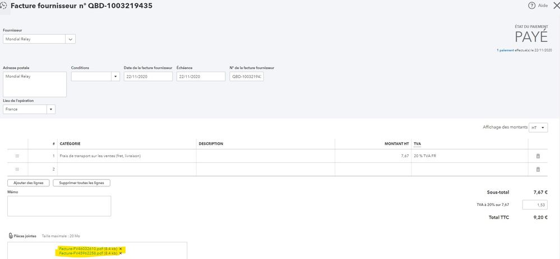560x259 pixels.
Task: Click the Pièces jointes paperclip icon
Action: coord(11,236)
